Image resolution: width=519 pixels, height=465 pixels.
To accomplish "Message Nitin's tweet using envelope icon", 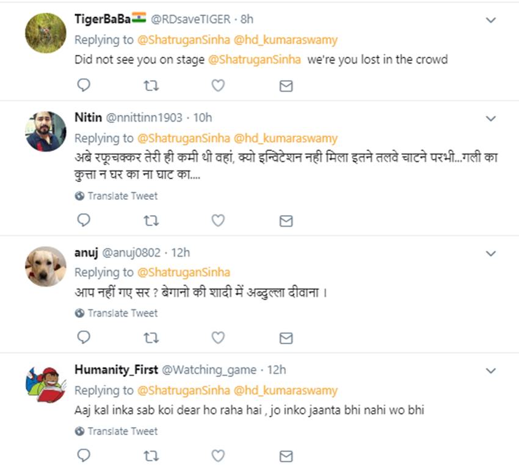I will pyautogui.click(x=286, y=221).
